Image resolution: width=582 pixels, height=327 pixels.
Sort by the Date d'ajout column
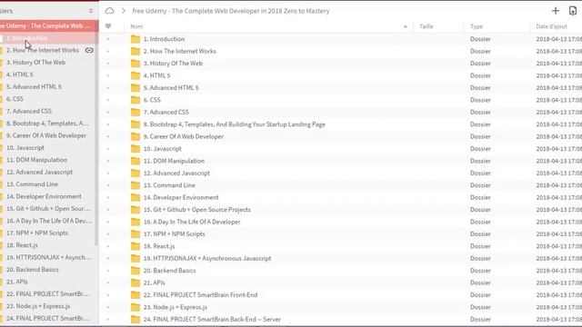[x=552, y=26]
